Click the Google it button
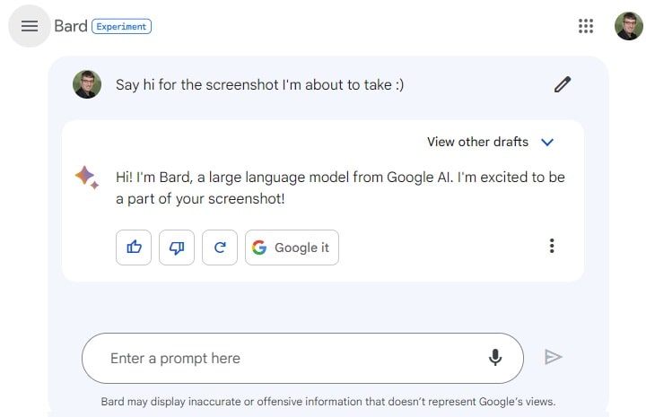 point(292,248)
